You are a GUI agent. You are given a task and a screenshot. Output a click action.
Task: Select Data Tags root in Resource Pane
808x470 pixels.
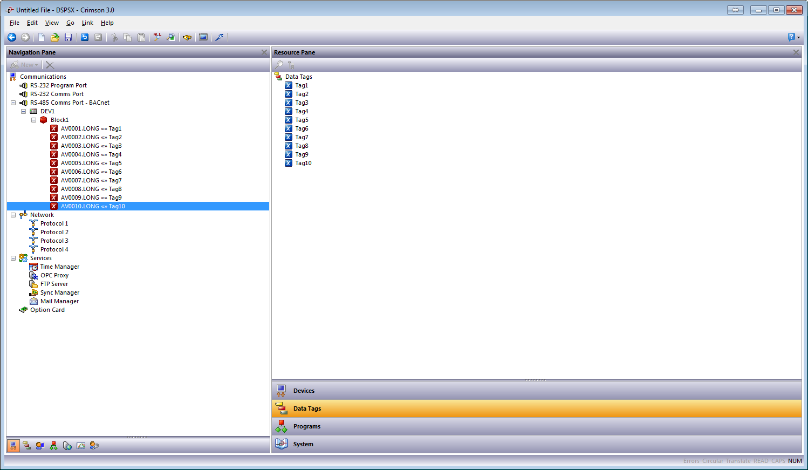pyautogui.click(x=298, y=77)
